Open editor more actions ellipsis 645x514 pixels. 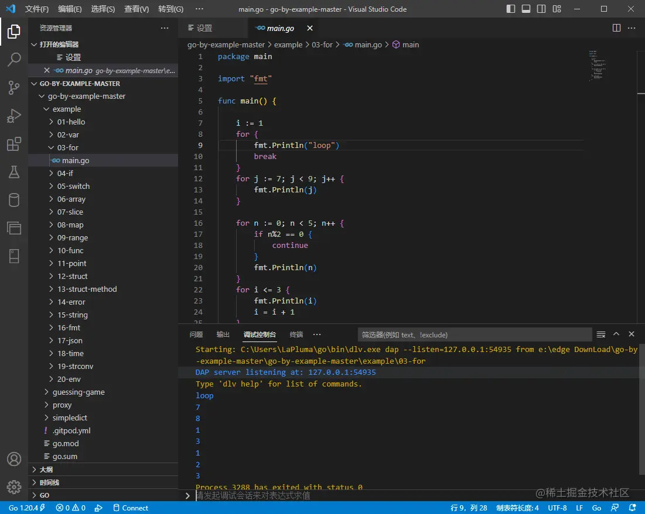click(632, 28)
